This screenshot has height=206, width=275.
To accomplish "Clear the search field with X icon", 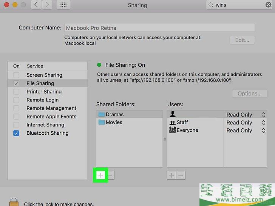I will click(x=268, y=5).
